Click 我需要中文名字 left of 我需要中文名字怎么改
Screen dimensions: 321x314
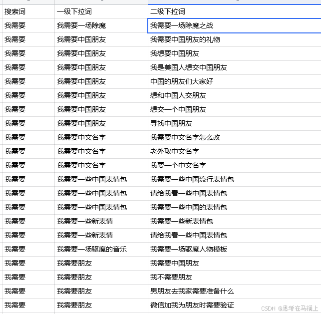[x=101, y=137]
